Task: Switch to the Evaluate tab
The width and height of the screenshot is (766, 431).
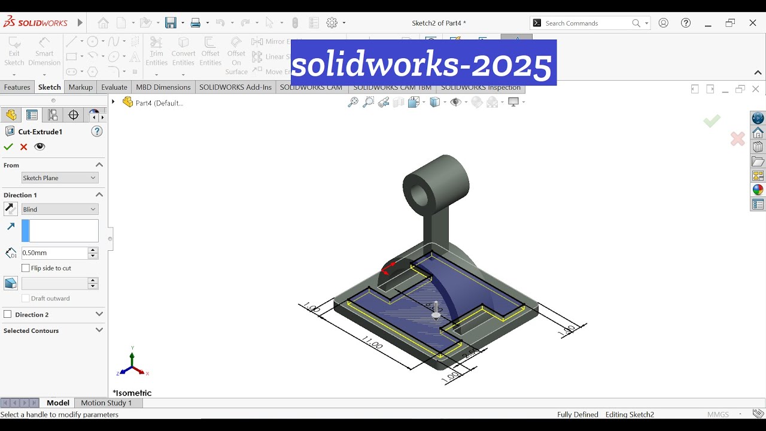Action: pos(114,87)
